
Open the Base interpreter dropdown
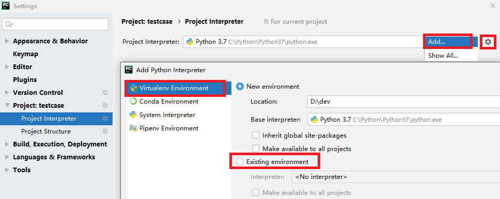click(x=404, y=120)
